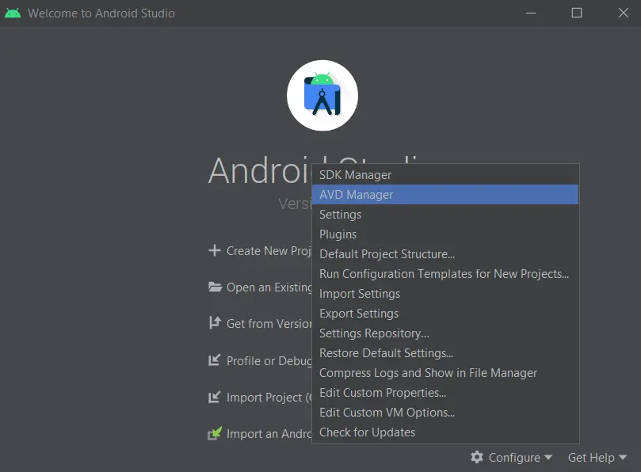This screenshot has height=472, width=641.
Task: Select Restore Default Settings…
Action: click(x=445, y=353)
